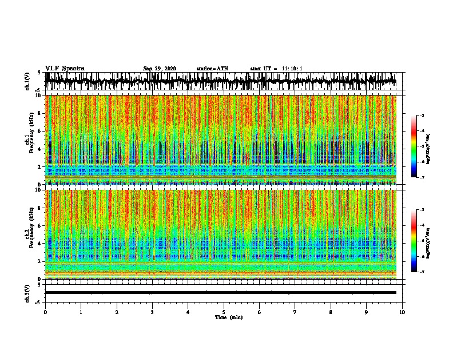
Task: Click inside the ch.2 spectrogram panel
Action: 221,234
